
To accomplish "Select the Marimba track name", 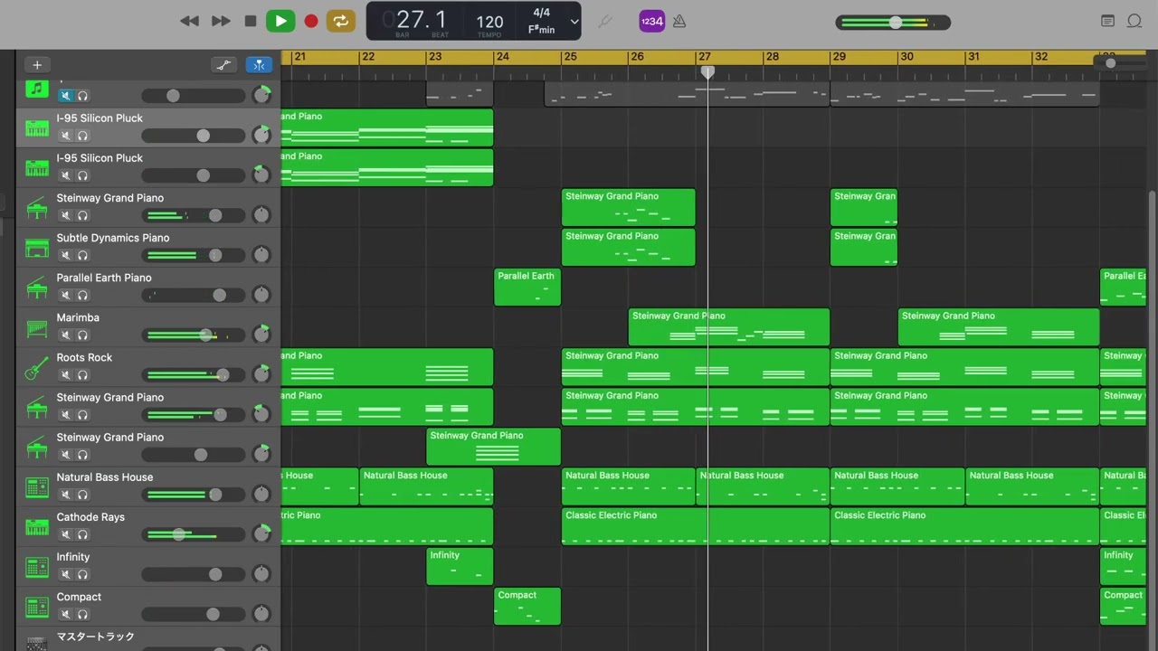I will tap(78, 317).
